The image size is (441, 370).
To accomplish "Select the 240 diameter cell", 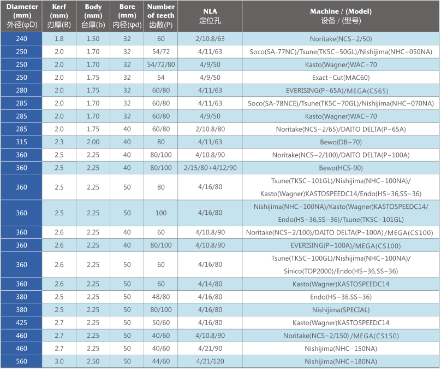I will (x=22, y=39).
